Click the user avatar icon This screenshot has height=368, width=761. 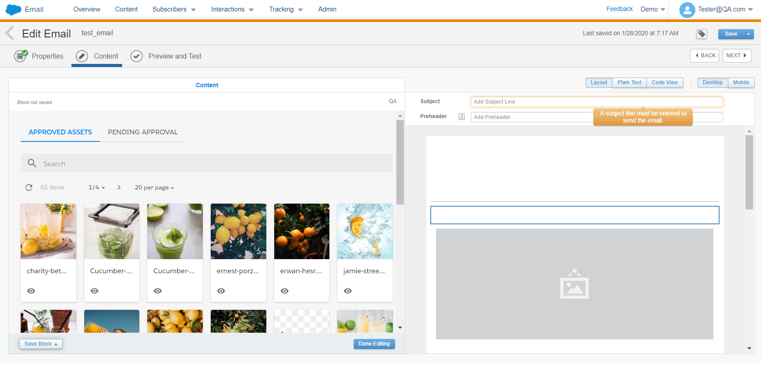coord(687,10)
